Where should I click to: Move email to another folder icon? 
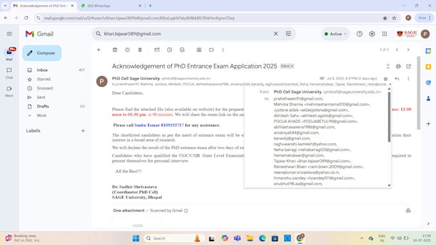[x=199, y=50]
